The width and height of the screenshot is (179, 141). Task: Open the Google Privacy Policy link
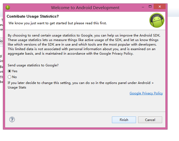tap(146, 93)
